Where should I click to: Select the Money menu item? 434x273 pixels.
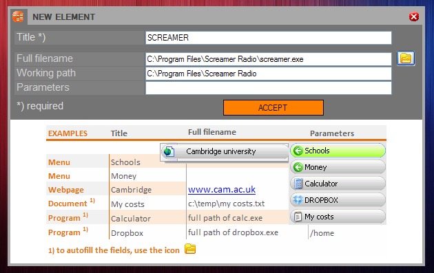tap(338, 167)
